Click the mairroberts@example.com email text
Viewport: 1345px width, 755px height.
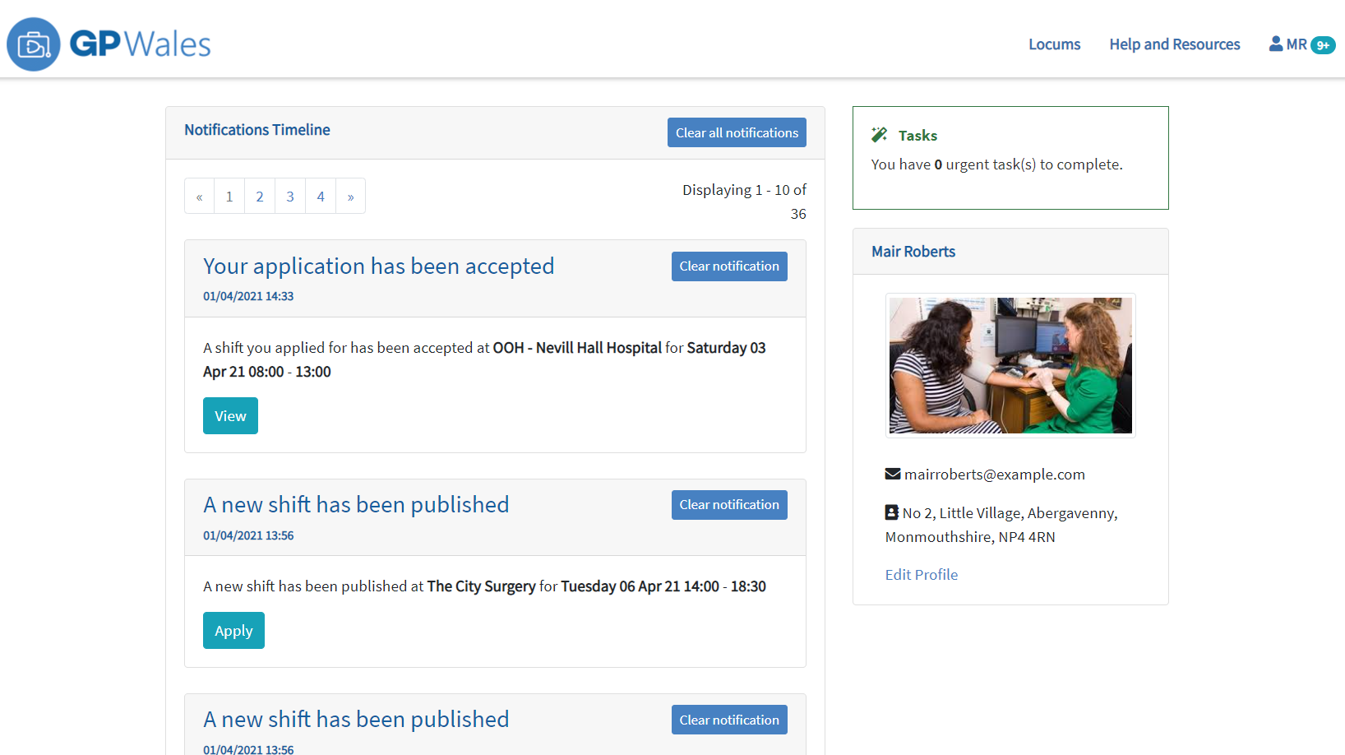click(x=995, y=475)
